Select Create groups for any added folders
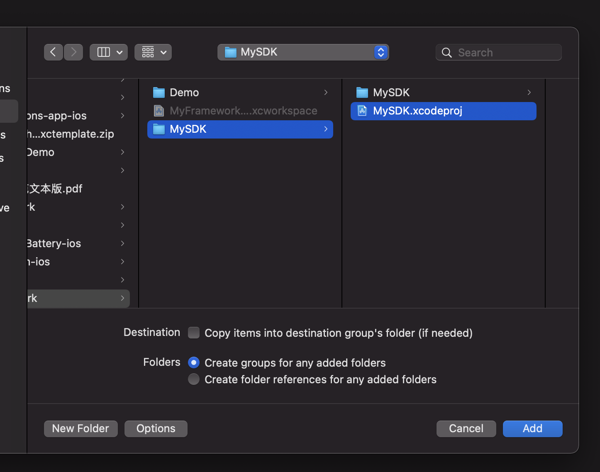 coord(194,363)
